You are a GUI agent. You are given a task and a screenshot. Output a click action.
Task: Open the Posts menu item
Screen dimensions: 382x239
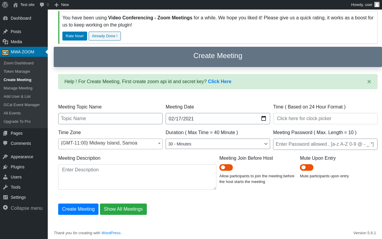24,32
